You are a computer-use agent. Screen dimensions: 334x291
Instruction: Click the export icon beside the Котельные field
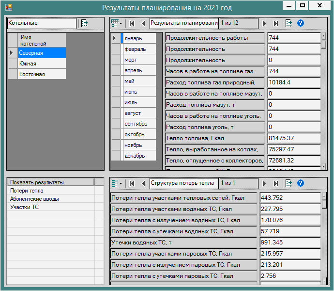tap(85, 23)
